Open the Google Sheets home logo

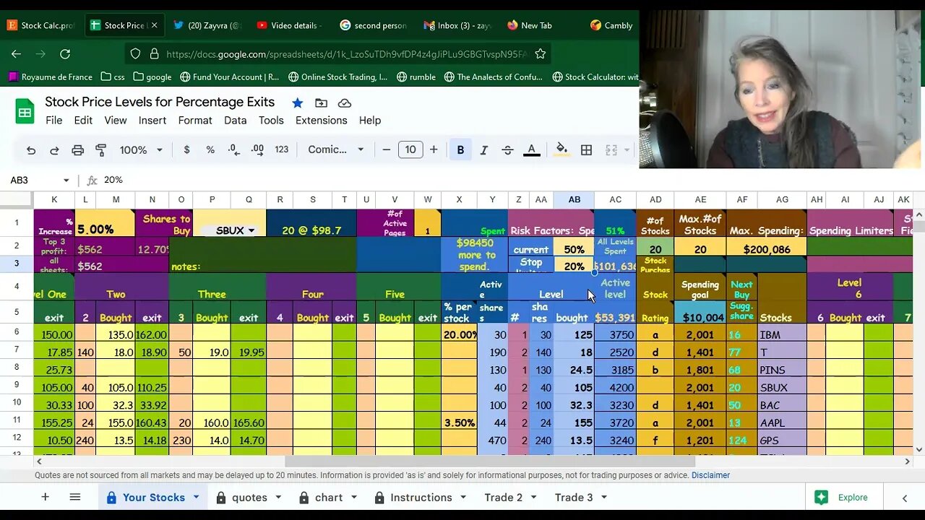coord(25,111)
